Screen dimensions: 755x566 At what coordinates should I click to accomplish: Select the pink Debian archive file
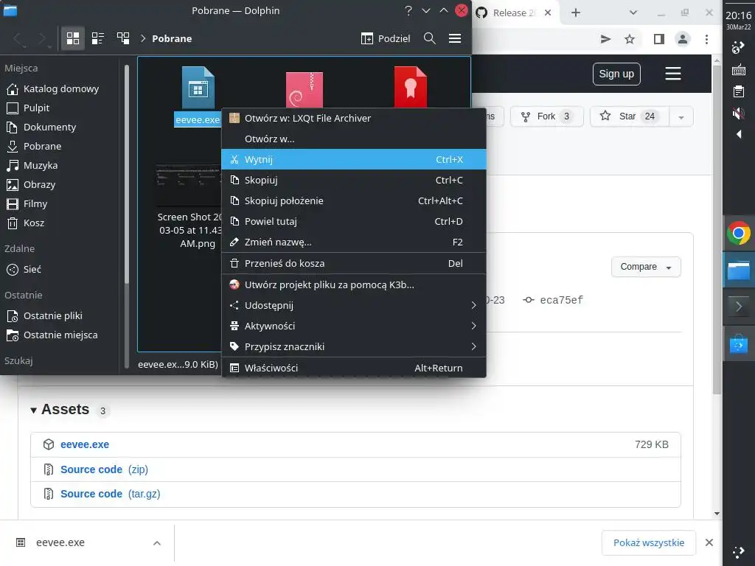305,89
